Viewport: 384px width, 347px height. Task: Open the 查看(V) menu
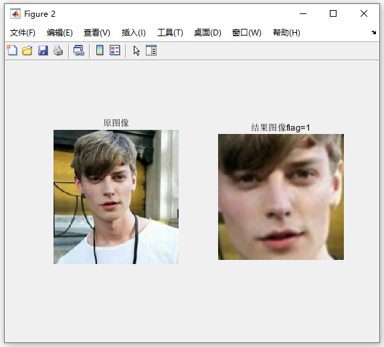(97, 33)
